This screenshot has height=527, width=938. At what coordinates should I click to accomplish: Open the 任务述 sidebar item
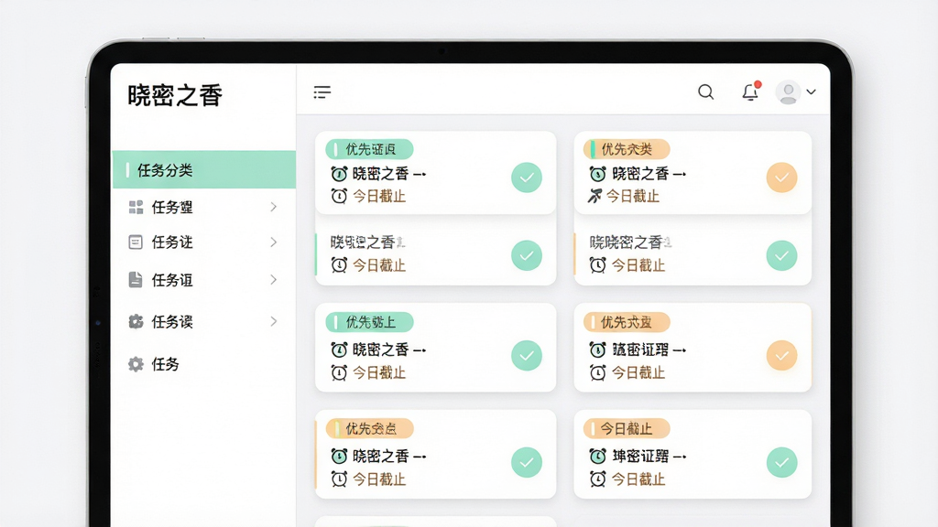click(204, 242)
